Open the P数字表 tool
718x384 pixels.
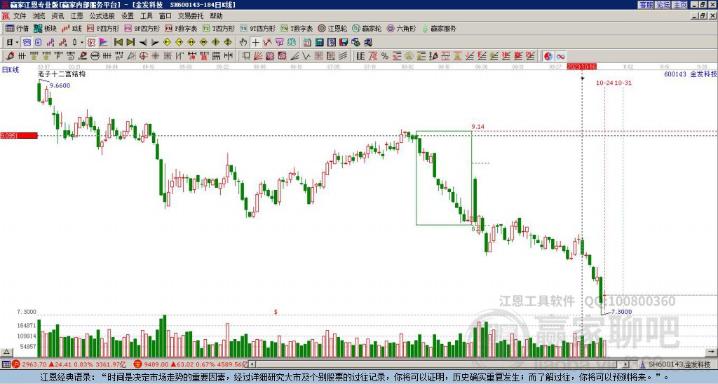181,28
